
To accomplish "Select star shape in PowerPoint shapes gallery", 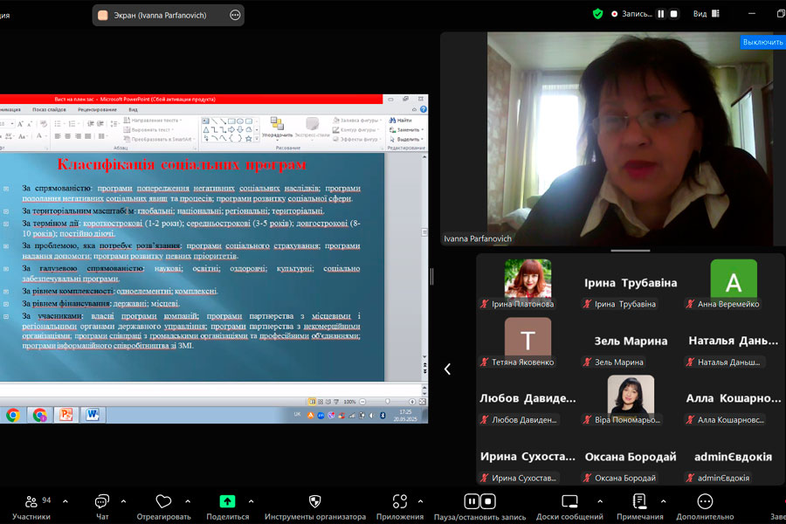I will pyautogui.click(x=248, y=138).
